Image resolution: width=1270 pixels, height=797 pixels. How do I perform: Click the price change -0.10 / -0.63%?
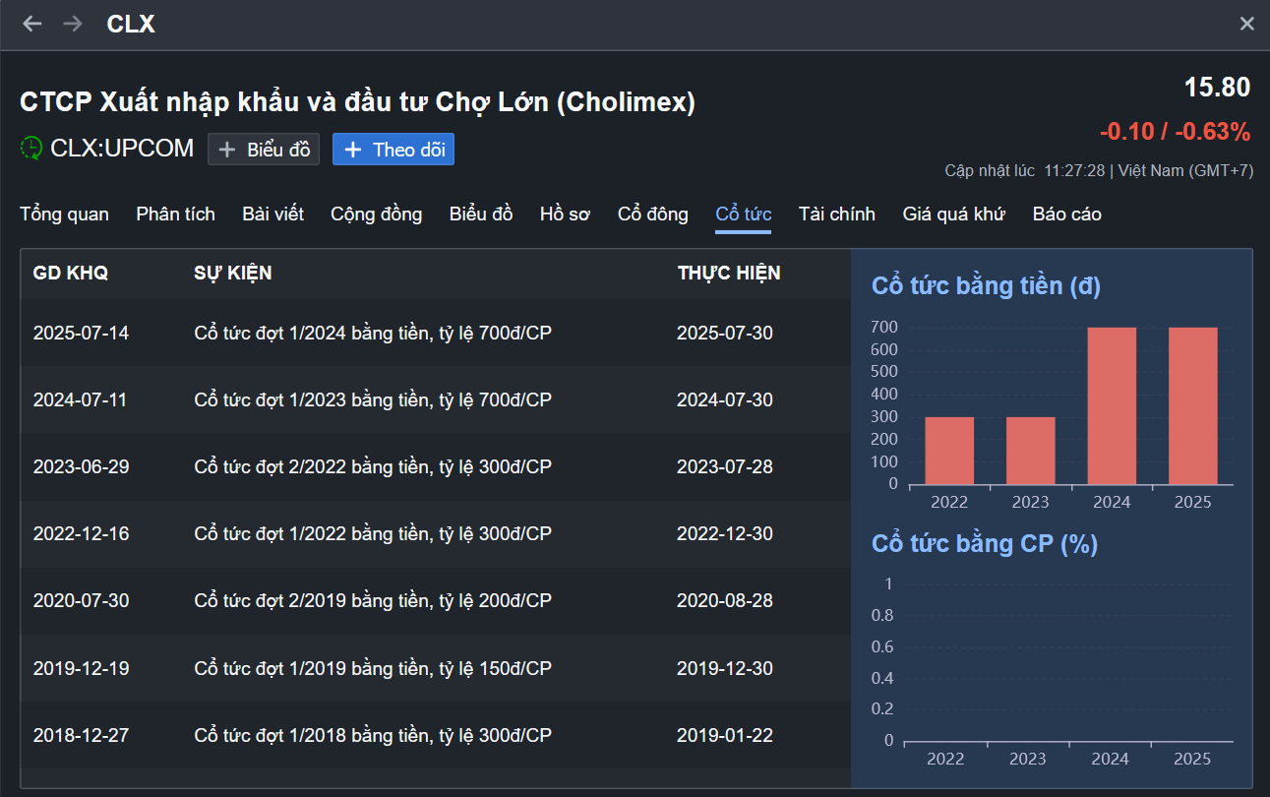coord(1175,132)
